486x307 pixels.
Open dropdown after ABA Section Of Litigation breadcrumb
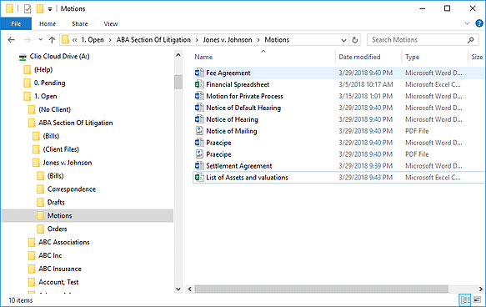point(197,40)
